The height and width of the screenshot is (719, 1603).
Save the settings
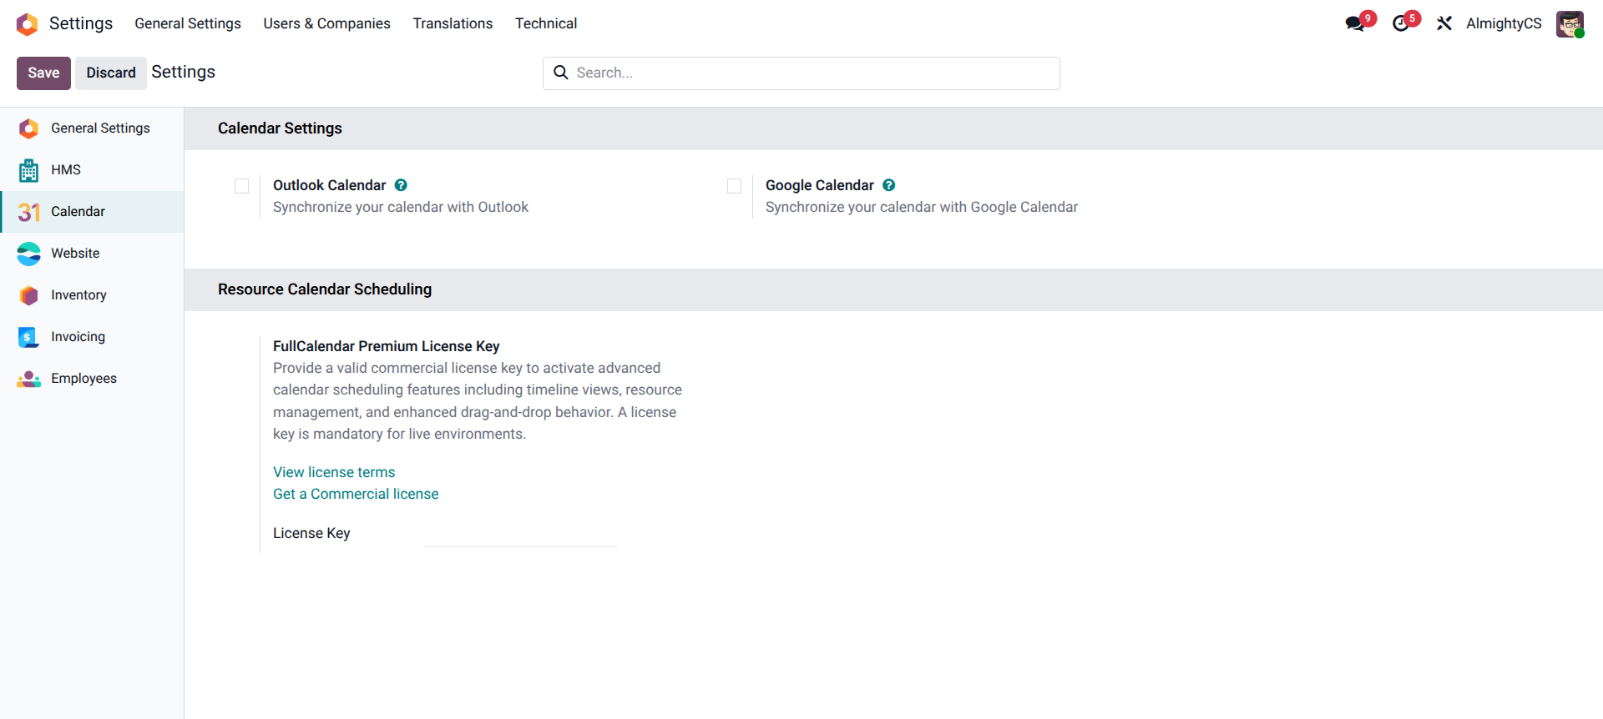tap(43, 73)
